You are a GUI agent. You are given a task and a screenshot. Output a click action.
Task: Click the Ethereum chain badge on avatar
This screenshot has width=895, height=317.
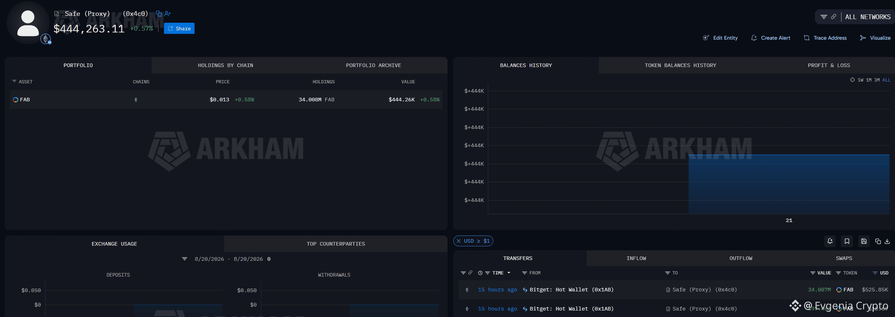[x=45, y=39]
